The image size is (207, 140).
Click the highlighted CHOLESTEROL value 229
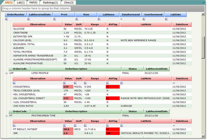(68, 87)
